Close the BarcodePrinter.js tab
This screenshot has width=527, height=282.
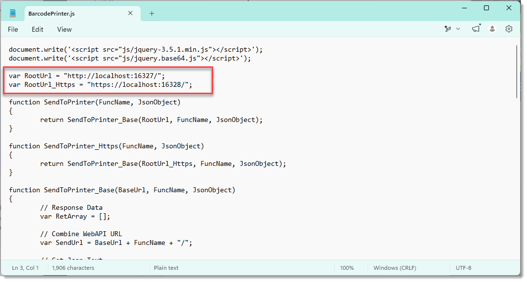click(x=131, y=13)
